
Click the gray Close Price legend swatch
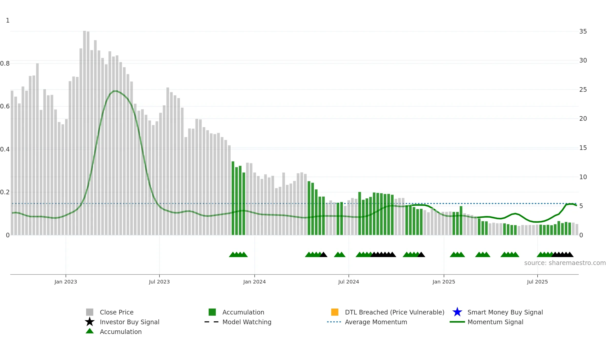click(x=90, y=312)
